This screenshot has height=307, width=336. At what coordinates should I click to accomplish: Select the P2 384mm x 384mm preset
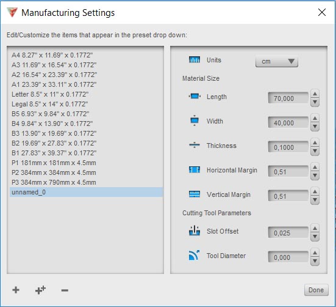86,172
